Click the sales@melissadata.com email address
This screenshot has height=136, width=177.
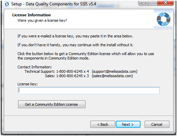point(112,76)
